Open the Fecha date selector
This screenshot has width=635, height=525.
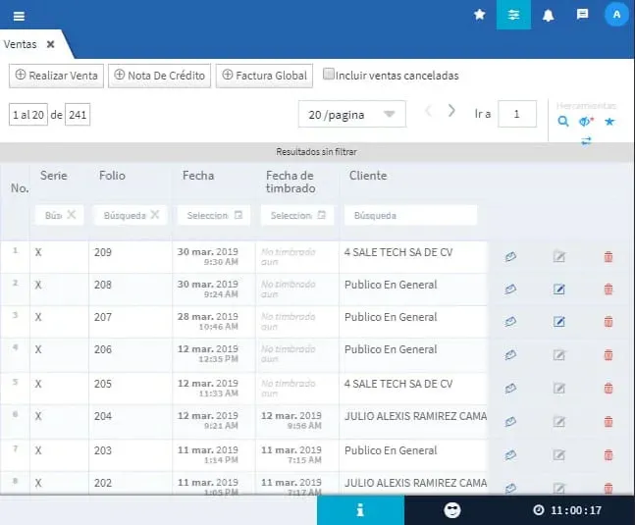tap(214, 215)
